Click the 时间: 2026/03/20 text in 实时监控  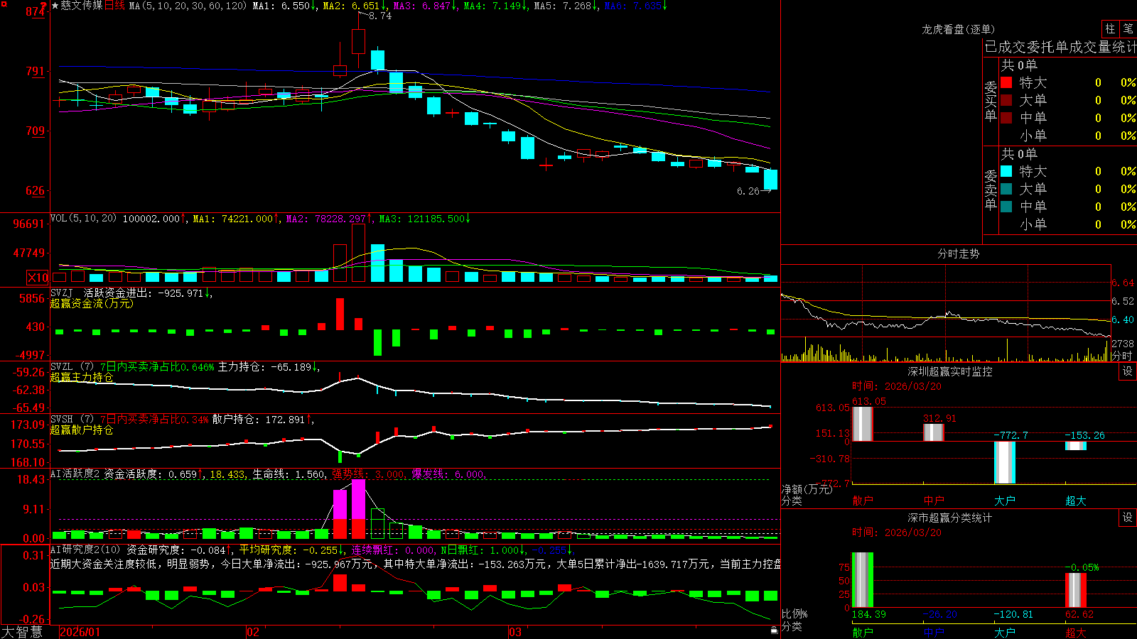897,386
